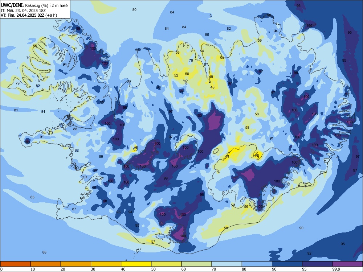Image resolution: width=363 pixels, height=272 pixels.
Task: Click the humidity value '54' on the map
Action: [202, 51]
